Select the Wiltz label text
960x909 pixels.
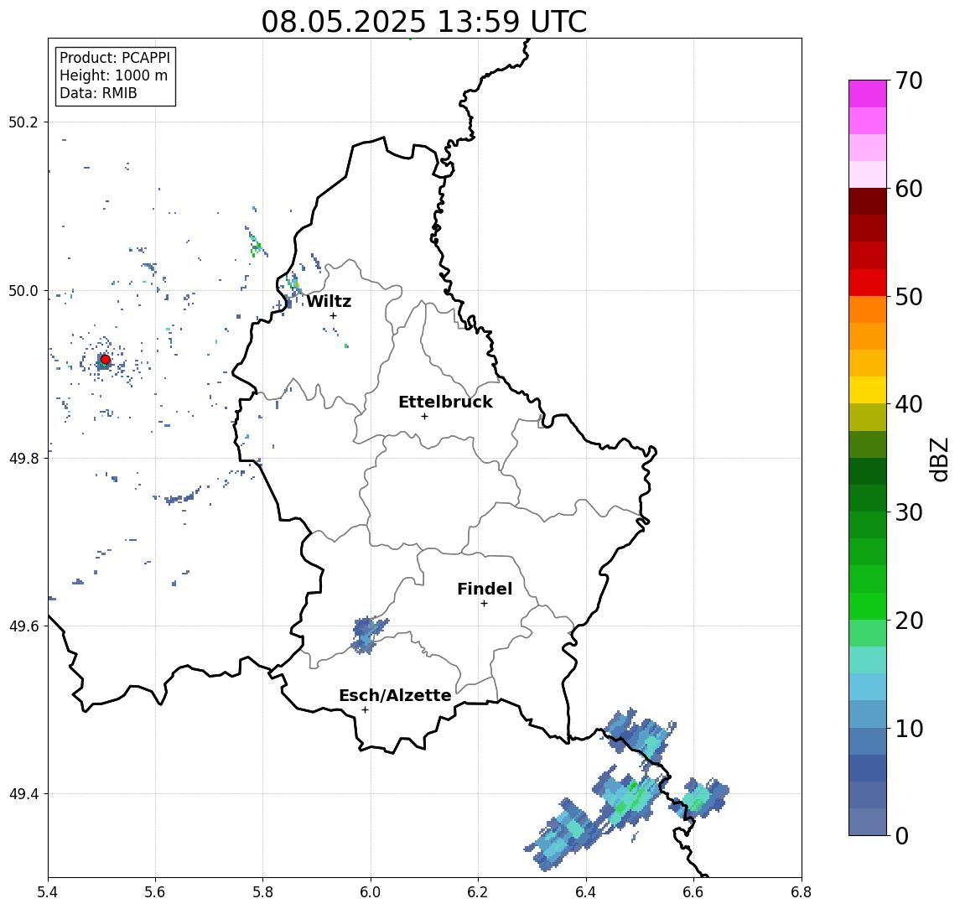pos(329,301)
